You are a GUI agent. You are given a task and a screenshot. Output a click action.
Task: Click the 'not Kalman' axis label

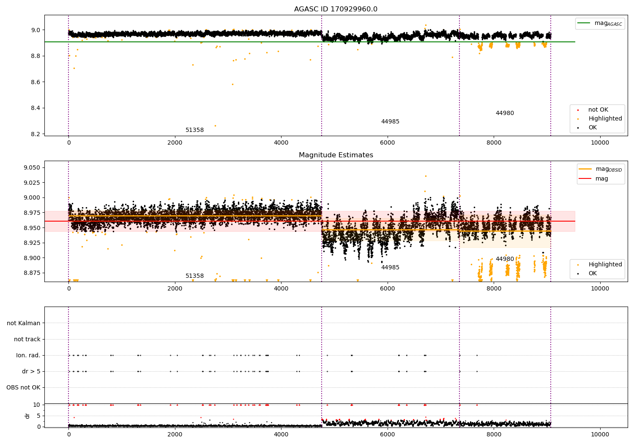click(24, 323)
